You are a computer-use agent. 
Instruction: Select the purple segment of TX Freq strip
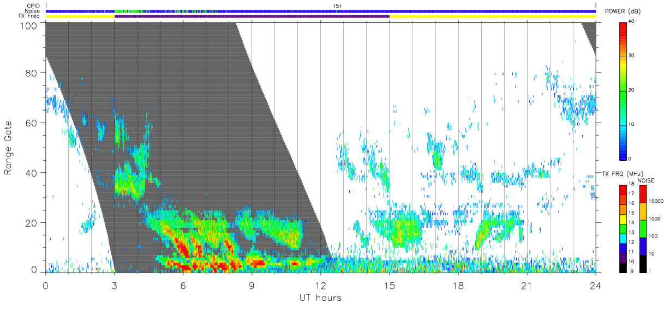tap(252, 16)
